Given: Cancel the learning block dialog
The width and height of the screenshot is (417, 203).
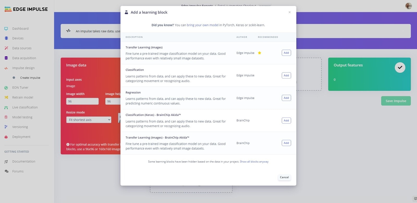Looking at the screenshot, I should pos(284,177).
